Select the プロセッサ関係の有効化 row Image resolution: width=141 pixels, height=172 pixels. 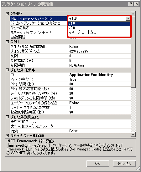70,47
